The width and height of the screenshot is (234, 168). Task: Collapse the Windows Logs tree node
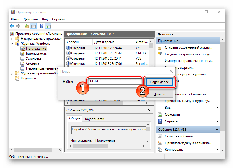coord(12,44)
